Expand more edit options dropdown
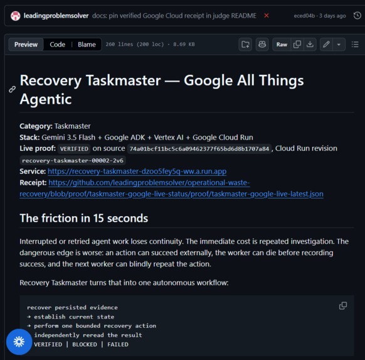This screenshot has height=360, width=365. (x=339, y=45)
